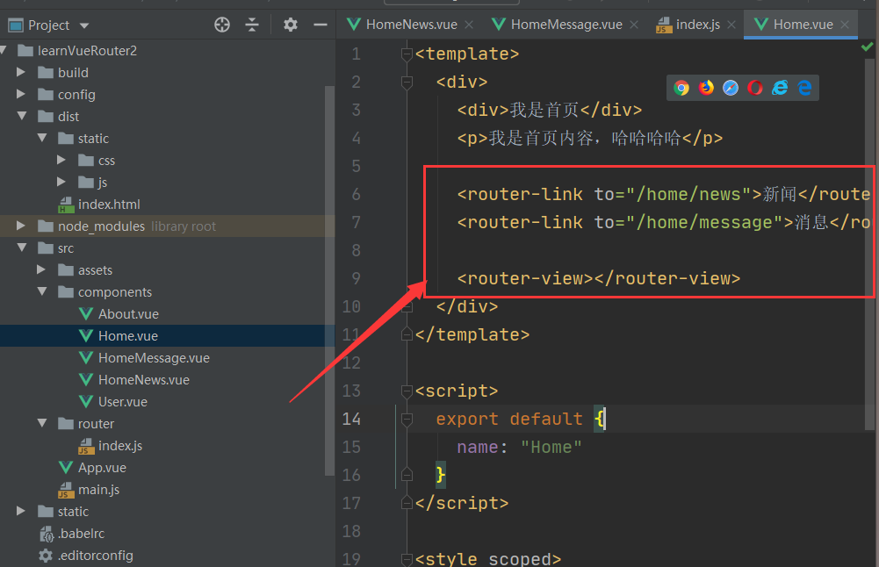Fold the export default block at line 14
Viewport: 879px width, 567px height.
pyautogui.click(x=407, y=419)
